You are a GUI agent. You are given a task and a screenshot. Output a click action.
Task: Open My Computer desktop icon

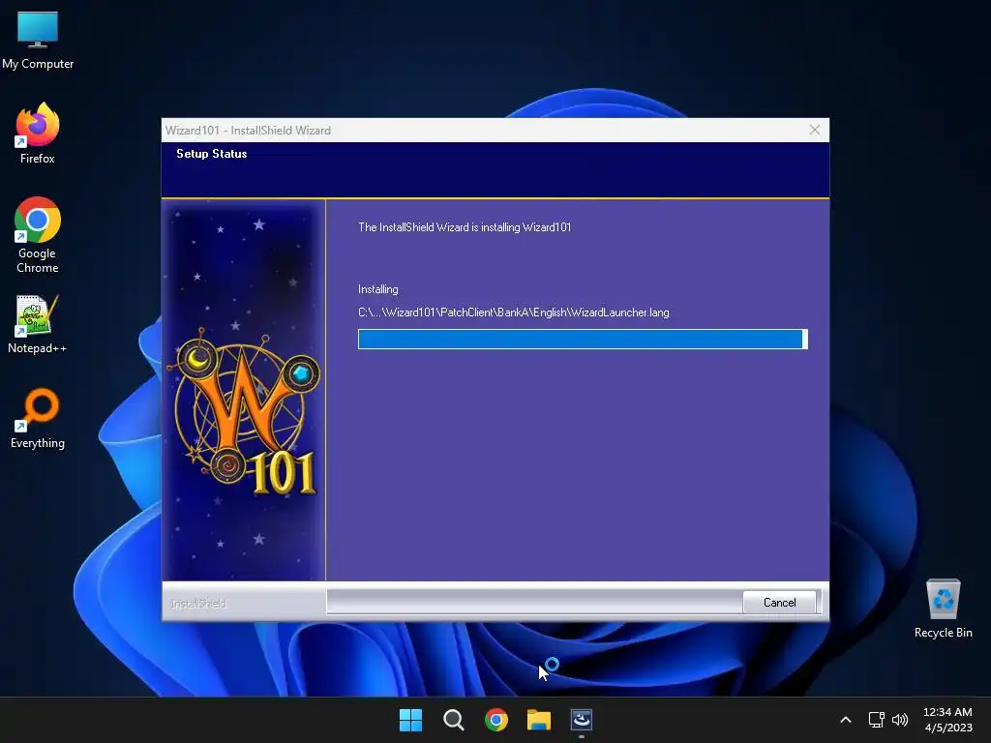pos(38,39)
